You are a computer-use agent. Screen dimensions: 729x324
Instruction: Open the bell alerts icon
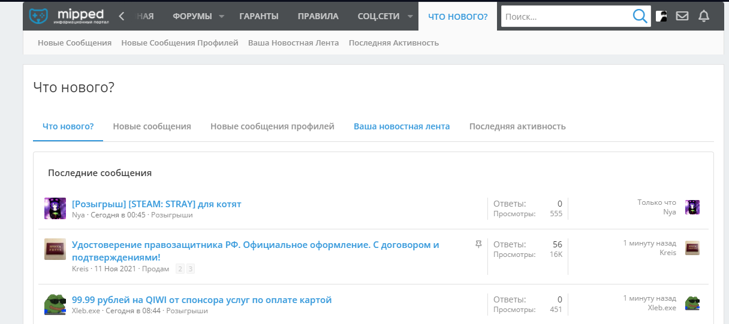(704, 16)
